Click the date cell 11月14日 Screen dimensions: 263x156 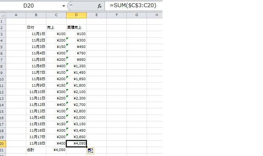click(x=36, y=118)
